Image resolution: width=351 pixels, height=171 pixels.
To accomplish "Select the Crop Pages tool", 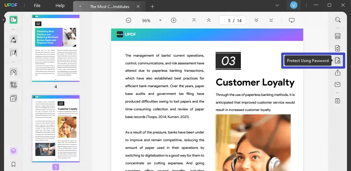I will [x=13, y=85].
